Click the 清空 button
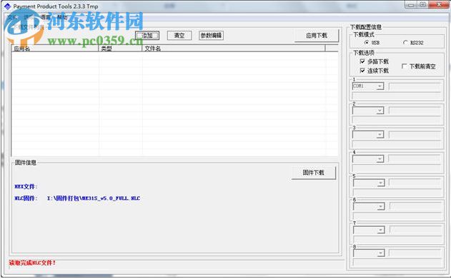Screen dimensions: 451x279 pos(179,35)
